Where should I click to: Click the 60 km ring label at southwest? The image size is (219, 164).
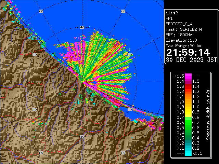[x=41, y=153]
